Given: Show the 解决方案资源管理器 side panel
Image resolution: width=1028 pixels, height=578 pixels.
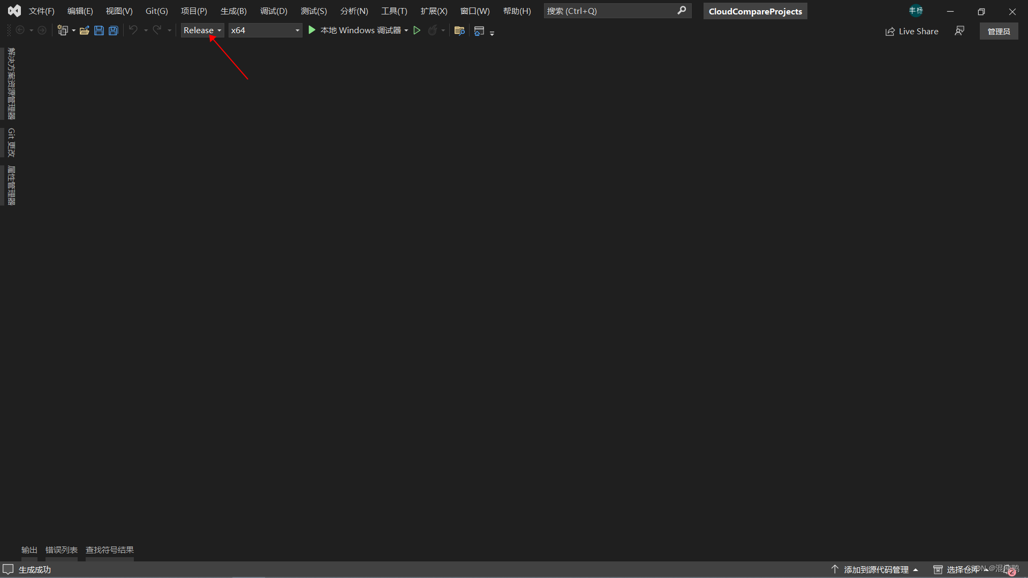Looking at the screenshot, I should pyautogui.click(x=11, y=83).
